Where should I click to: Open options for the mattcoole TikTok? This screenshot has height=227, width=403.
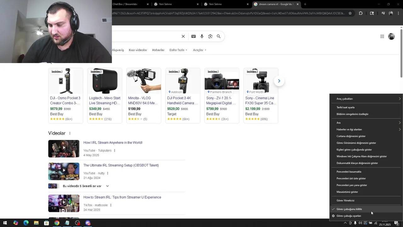coord(111,205)
